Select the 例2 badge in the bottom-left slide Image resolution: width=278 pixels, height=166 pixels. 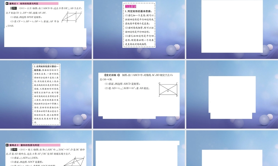14,149
